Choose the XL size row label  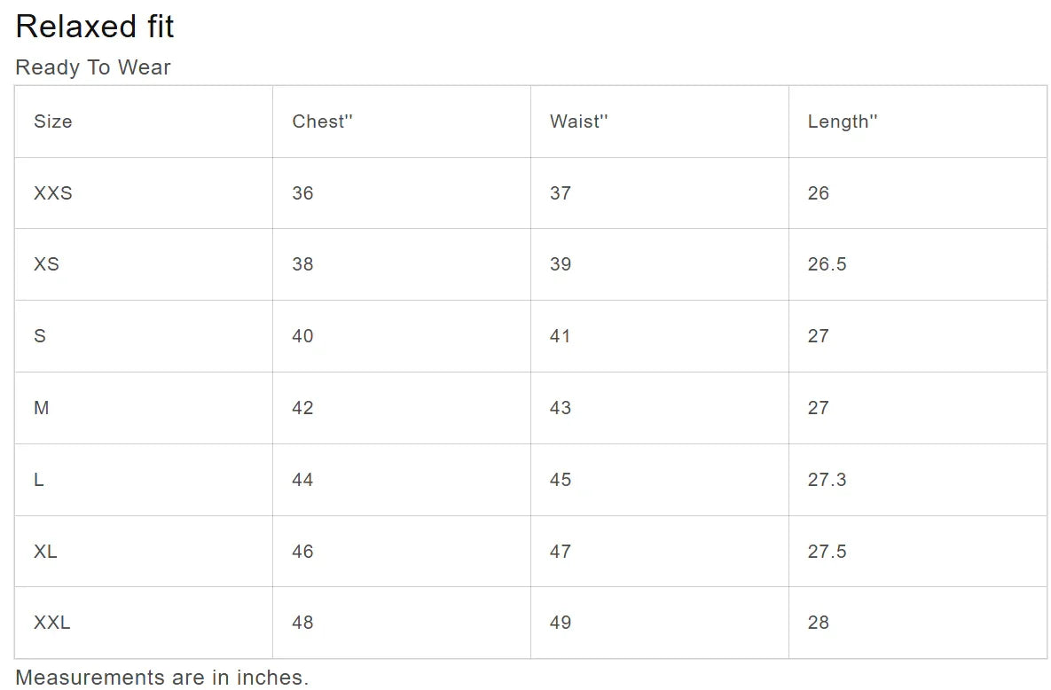click(x=45, y=552)
